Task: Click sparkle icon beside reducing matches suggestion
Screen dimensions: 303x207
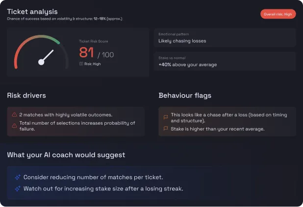Action: click(x=18, y=178)
